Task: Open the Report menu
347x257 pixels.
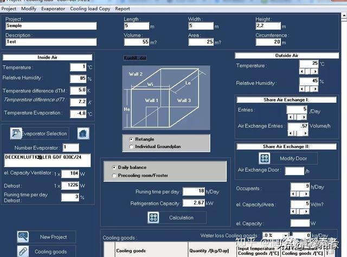Action: click(x=123, y=9)
